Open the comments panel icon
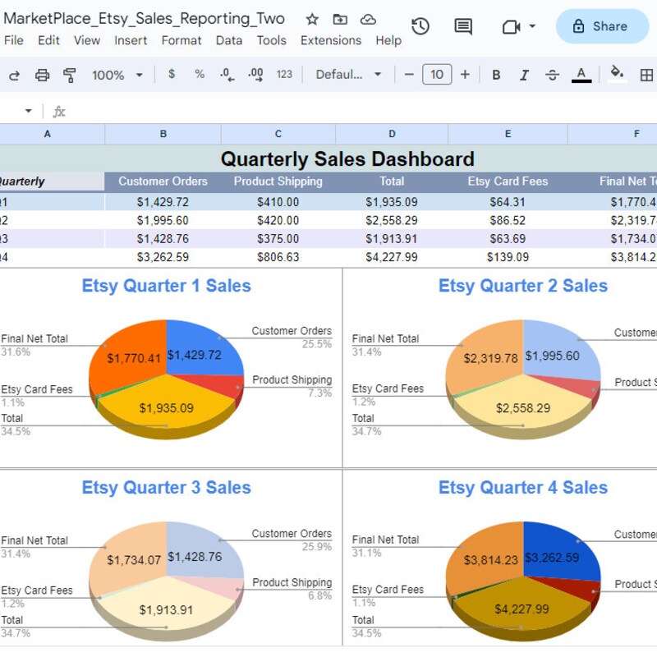The width and height of the screenshot is (657, 657). [x=463, y=26]
